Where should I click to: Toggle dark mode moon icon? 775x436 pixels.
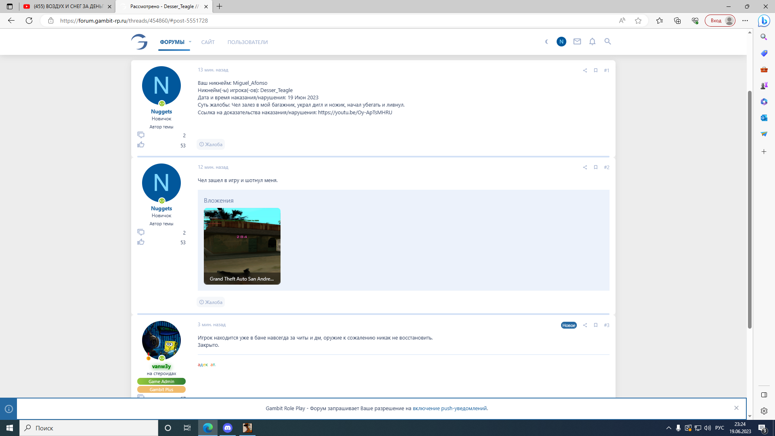click(547, 42)
